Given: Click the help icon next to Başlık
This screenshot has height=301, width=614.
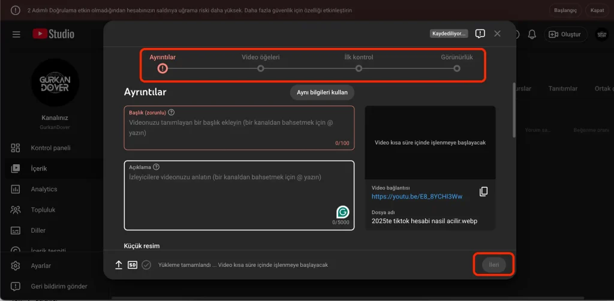Looking at the screenshot, I should (171, 112).
